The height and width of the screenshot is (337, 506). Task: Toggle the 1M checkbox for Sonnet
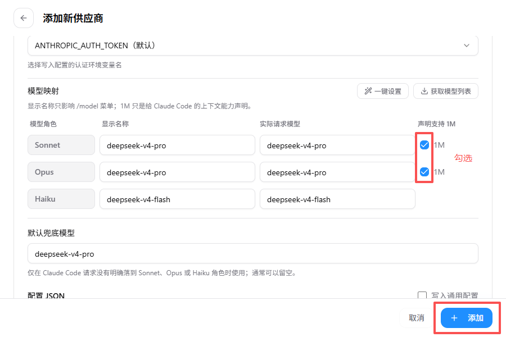click(x=424, y=145)
